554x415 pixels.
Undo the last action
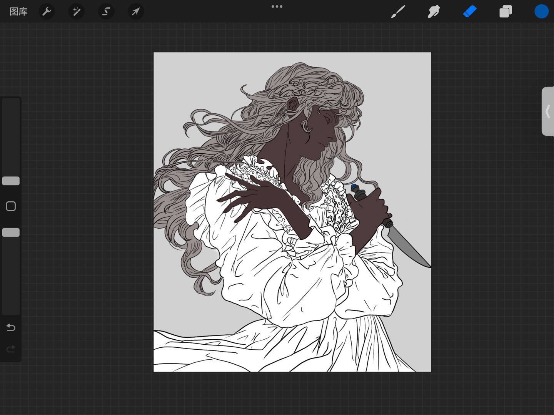tap(11, 327)
